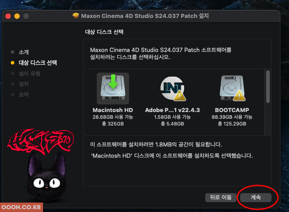Image resolution: width=289 pixels, height=212 pixels.
Task: Select the BOOTCAMP disk icon
Action: coord(232,88)
